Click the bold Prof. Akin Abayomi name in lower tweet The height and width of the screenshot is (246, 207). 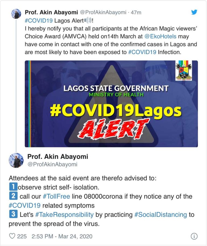(x=58, y=157)
